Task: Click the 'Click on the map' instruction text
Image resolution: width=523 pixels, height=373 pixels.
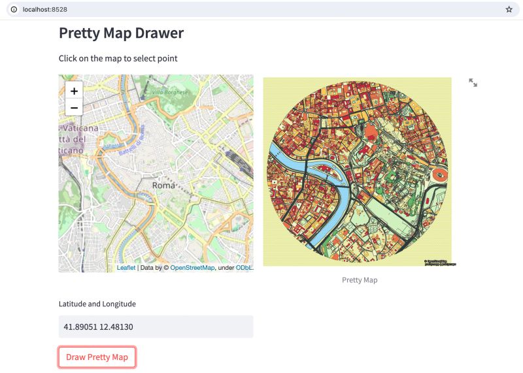Action: 118,58
